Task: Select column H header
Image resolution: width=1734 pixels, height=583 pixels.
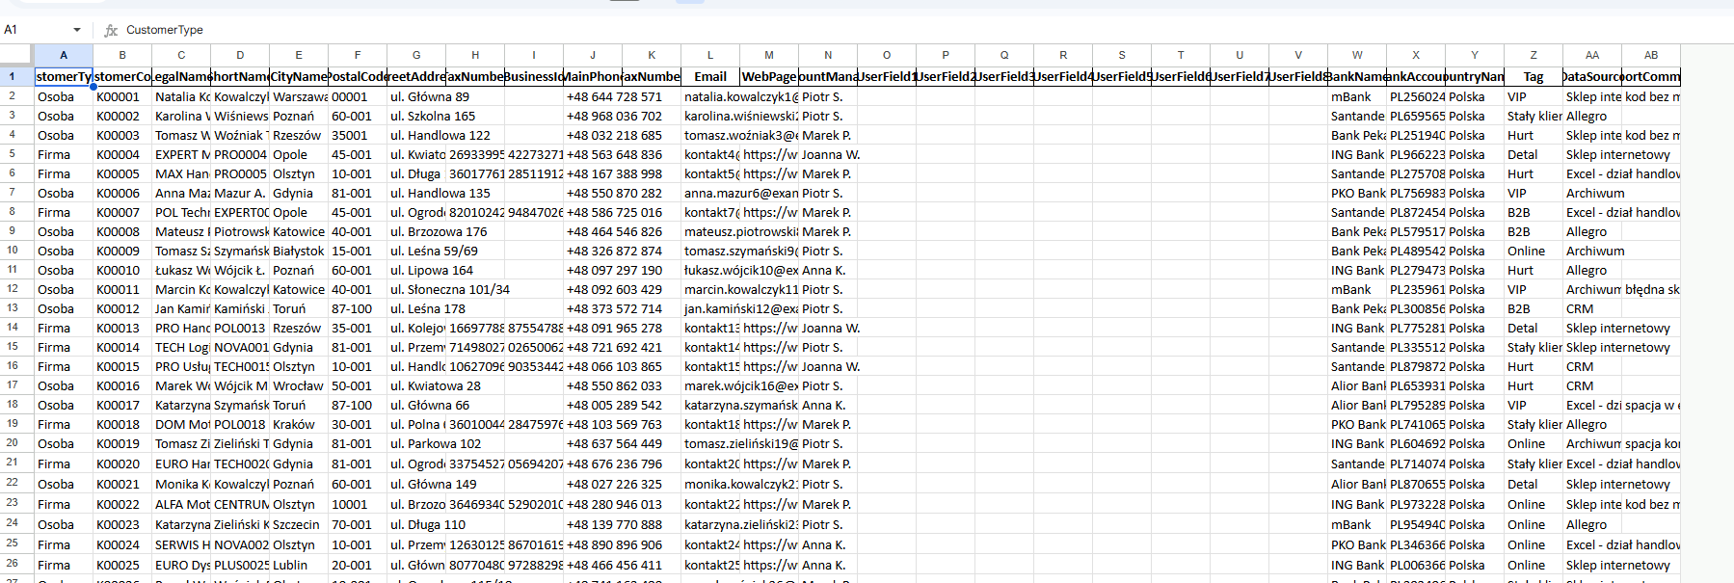Action: pos(475,55)
